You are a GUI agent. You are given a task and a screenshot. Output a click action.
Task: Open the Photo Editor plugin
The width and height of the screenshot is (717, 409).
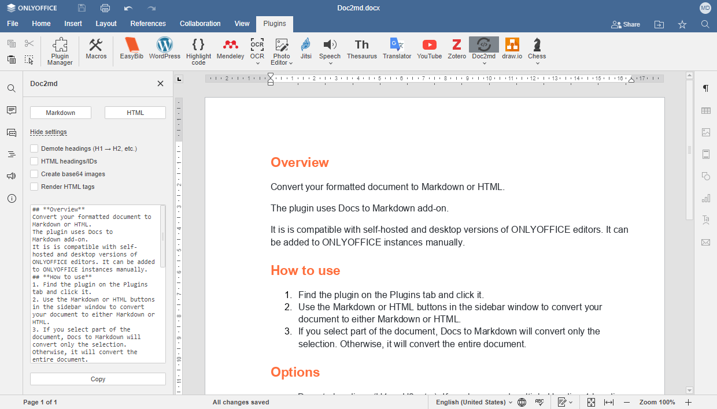pos(282,50)
